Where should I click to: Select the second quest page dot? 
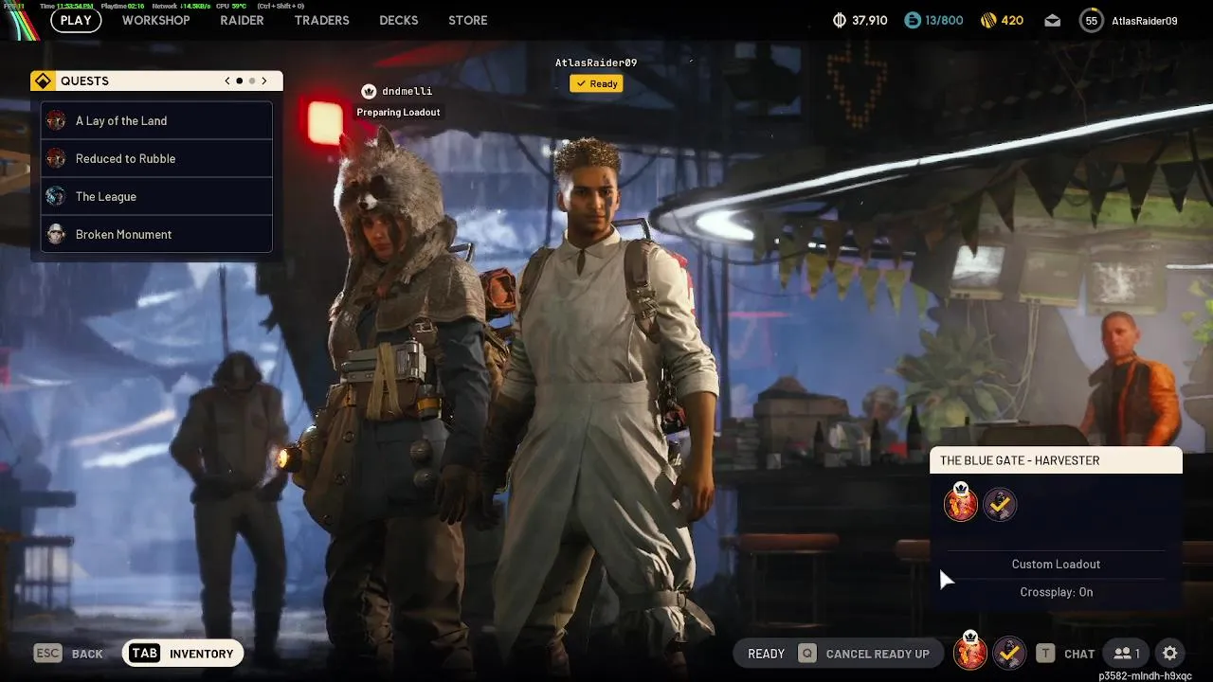(252, 81)
